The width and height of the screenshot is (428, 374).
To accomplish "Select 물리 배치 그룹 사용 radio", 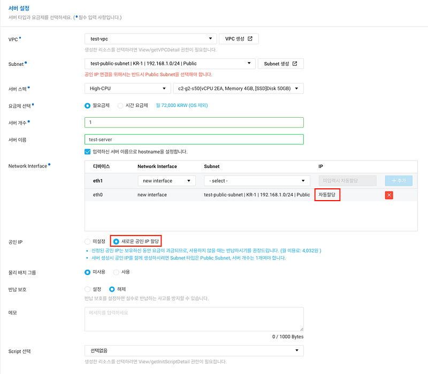I will pyautogui.click(x=116, y=272).
